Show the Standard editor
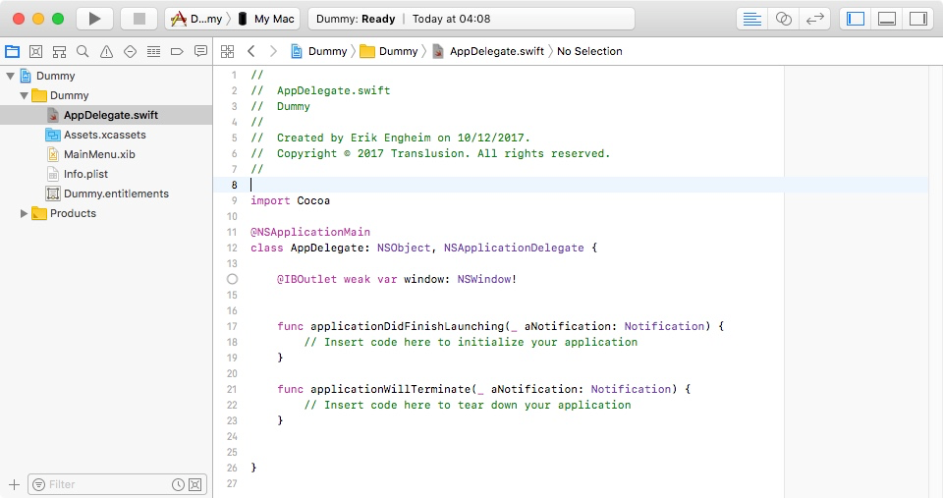943x498 pixels. coord(751,19)
